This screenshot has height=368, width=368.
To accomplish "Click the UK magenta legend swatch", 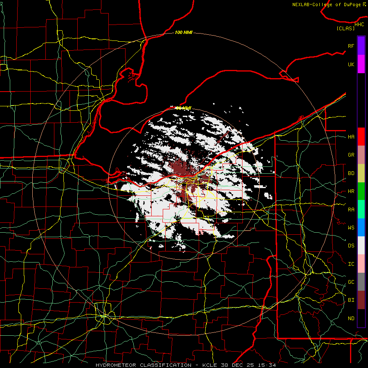I will click(361, 64).
